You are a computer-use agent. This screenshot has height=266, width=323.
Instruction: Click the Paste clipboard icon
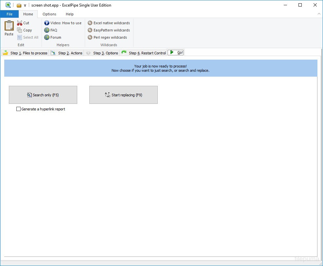click(9, 26)
